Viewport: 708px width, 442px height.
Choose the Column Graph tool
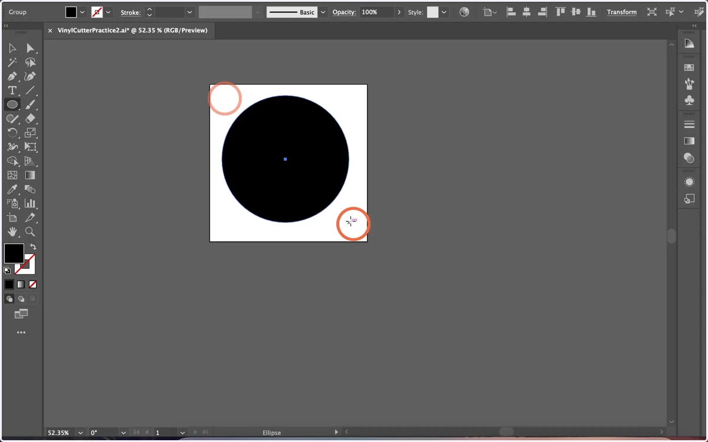30,204
